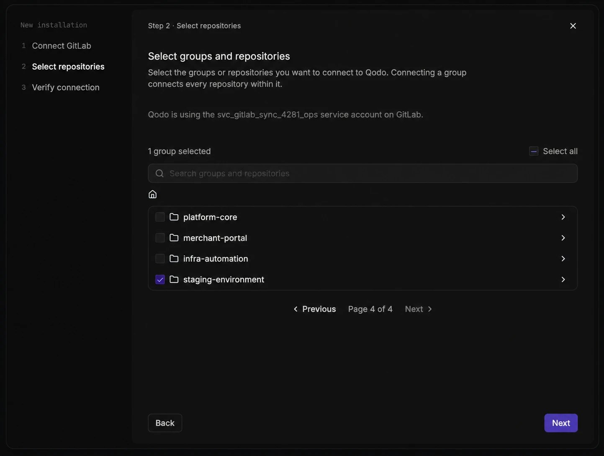Click the merchant-portal group name

(215, 238)
